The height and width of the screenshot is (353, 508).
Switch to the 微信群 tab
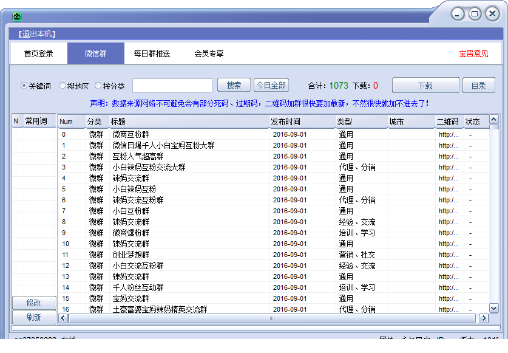point(95,53)
